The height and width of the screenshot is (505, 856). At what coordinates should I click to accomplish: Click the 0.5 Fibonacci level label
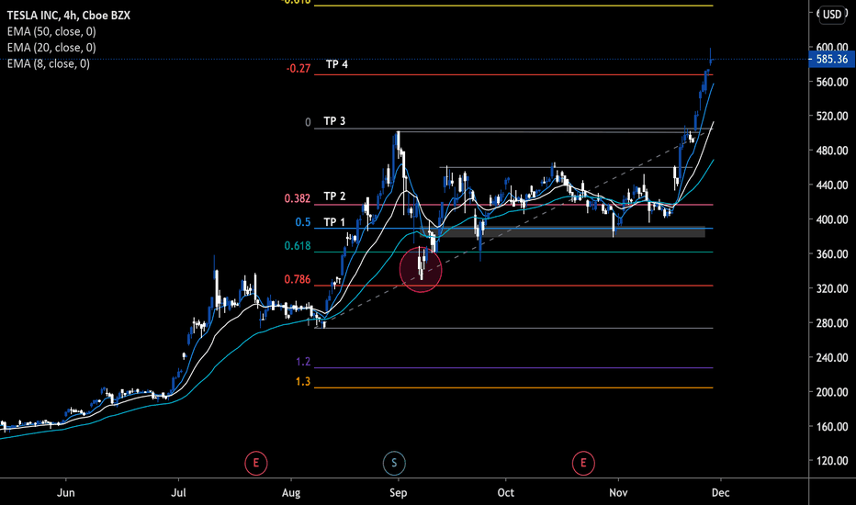303,222
